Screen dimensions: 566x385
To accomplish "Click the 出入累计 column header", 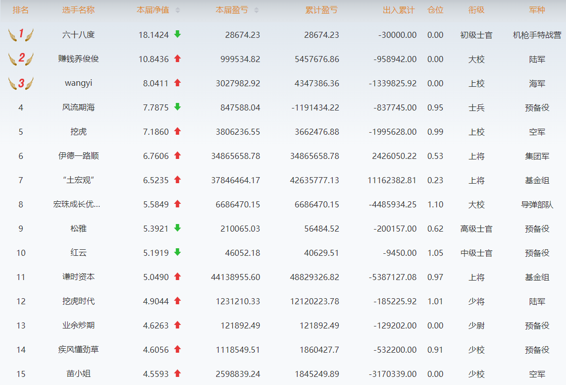I will pos(399,10).
